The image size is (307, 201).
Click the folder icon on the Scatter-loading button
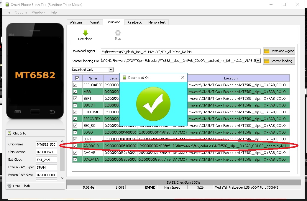pos(267,61)
